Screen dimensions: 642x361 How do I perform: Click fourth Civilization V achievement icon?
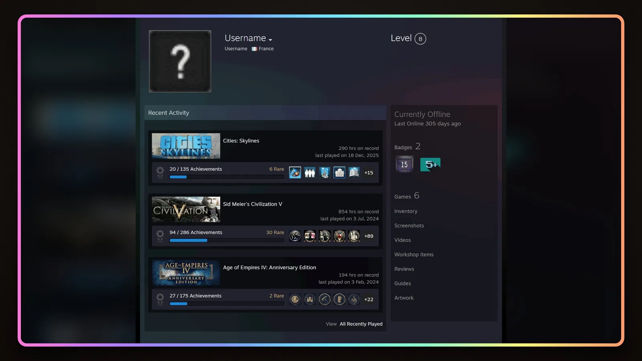point(339,236)
